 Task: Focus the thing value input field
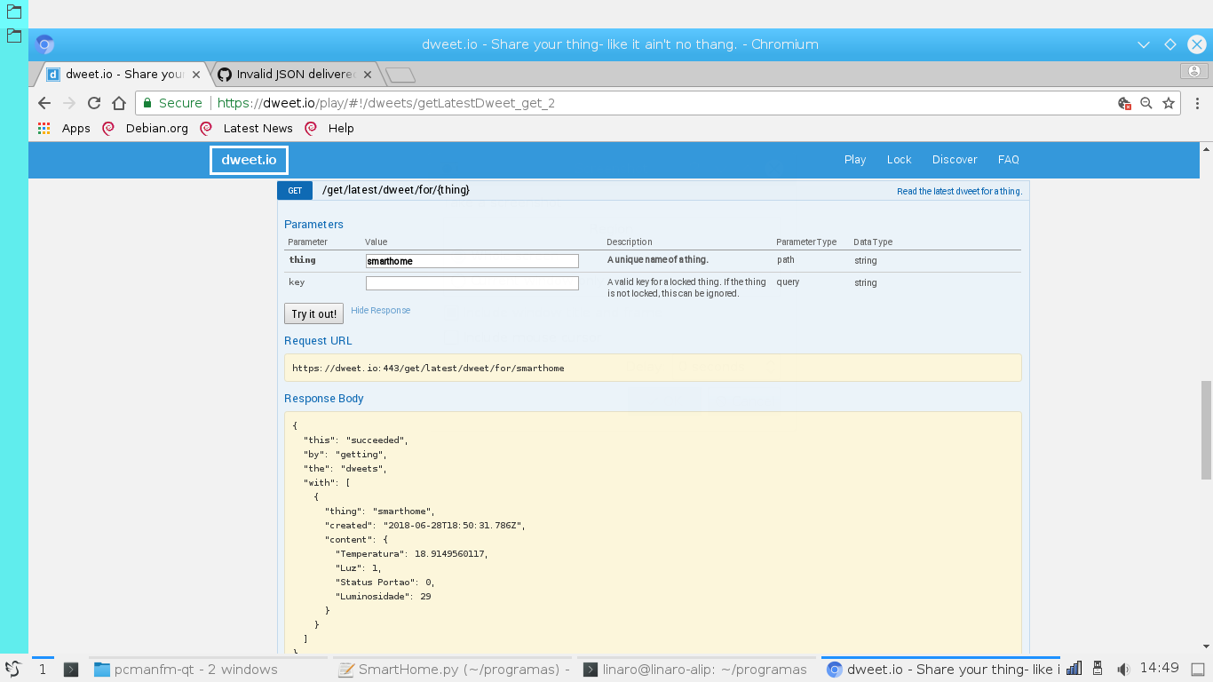pyautogui.click(x=472, y=261)
